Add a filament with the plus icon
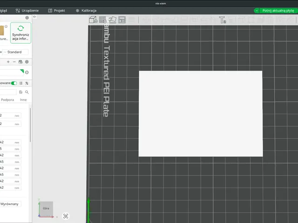This screenshot has height=223, width=298. click(x=8, y=62)
